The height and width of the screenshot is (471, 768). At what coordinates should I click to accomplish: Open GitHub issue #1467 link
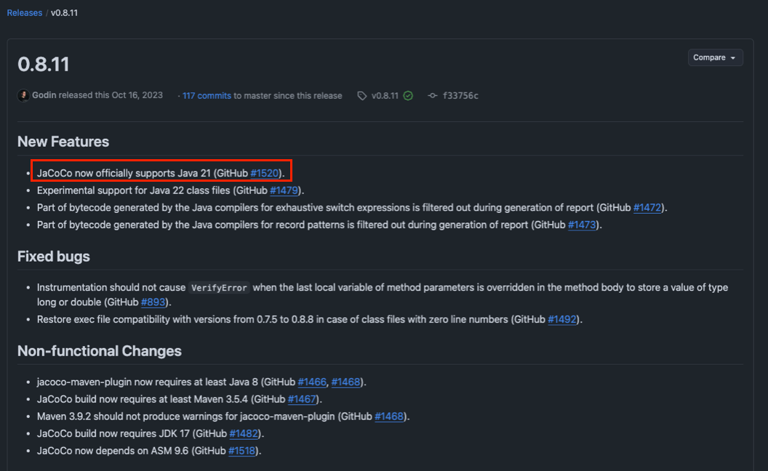(302, 399)
